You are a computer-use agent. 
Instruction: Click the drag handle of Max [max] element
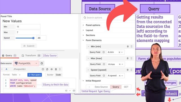pyautogui.click(x=131, y=58)
